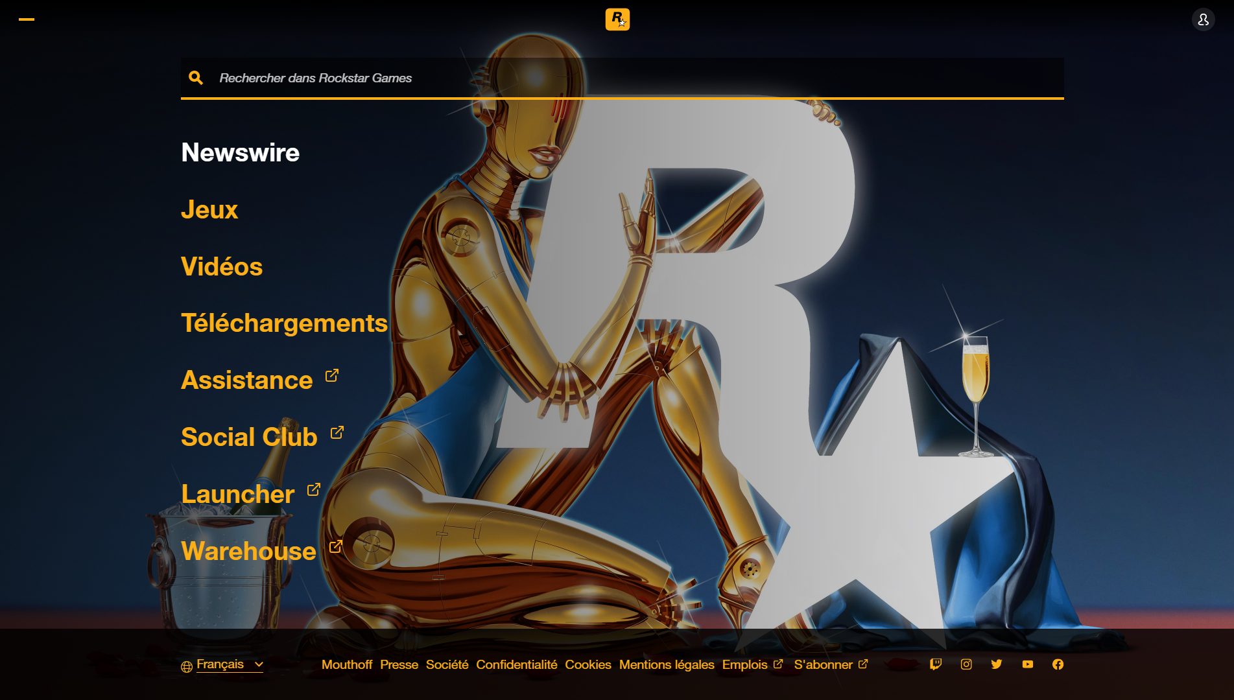The image size is (1234, 700).
Task: Click the Confidentialité footer link
Action: coord(516,664)
